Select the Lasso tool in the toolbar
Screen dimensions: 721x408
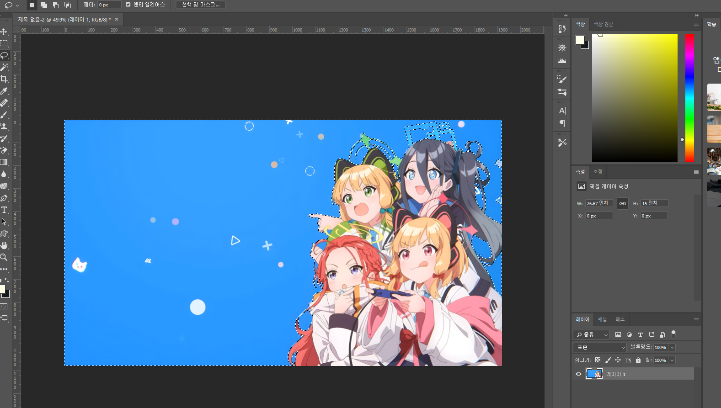[4, 55]
